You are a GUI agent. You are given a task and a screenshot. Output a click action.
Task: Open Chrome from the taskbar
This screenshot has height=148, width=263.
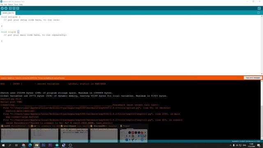pyautogui.click(x=23, y=145)
